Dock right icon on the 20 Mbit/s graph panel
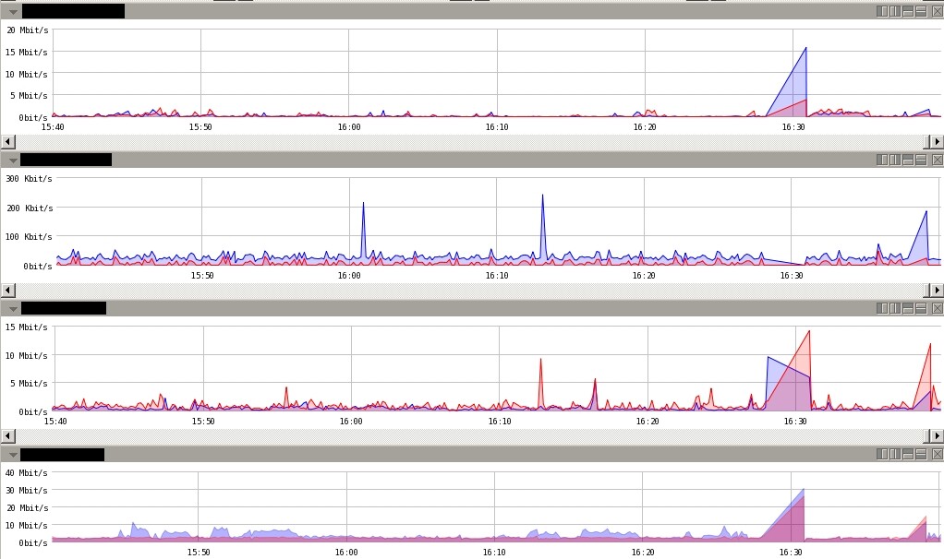This screenshot has width=944, height=559. [x=895, y=11]
